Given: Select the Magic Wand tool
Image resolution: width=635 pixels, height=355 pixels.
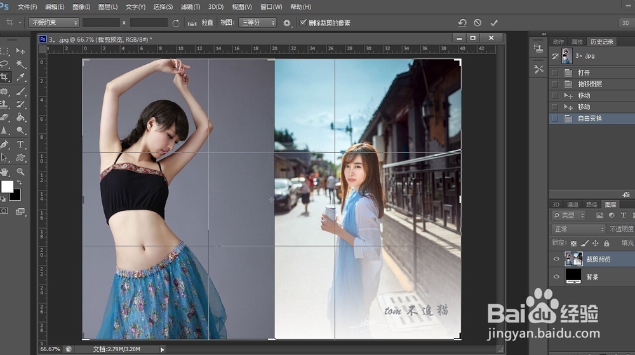Looking at the screenshot, I should [x=20, y=64].
